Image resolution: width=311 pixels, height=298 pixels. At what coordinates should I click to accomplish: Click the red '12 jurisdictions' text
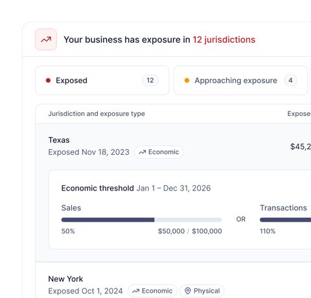(x=224, y=40)
